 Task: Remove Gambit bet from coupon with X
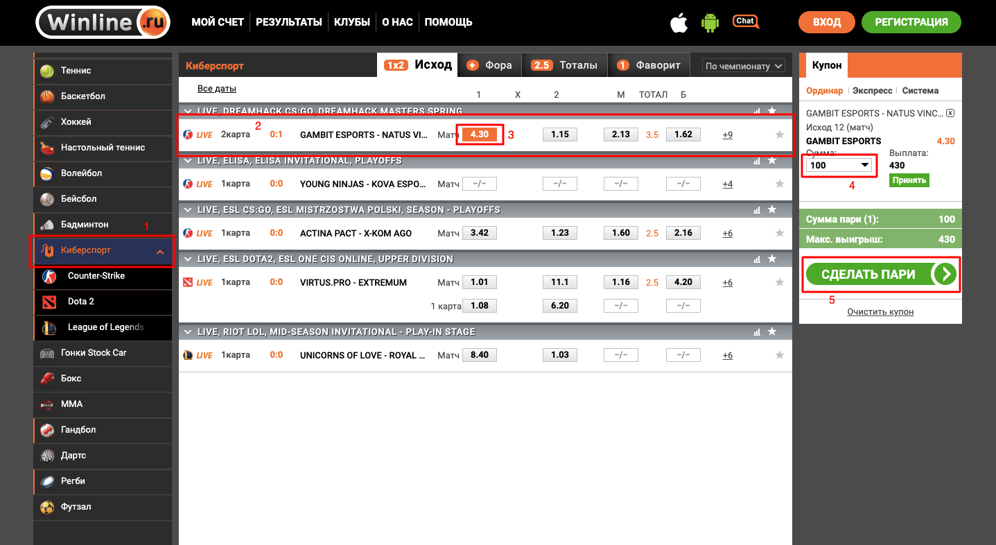pos(950,113)
